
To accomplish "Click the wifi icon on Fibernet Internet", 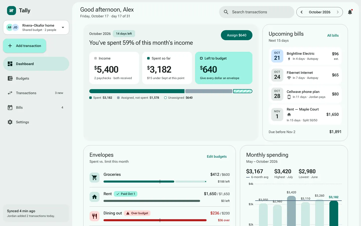I will point(289,78).
